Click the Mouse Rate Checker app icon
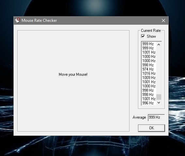The width and height of the screenshot is (185, 156). [x=17, y=20]
